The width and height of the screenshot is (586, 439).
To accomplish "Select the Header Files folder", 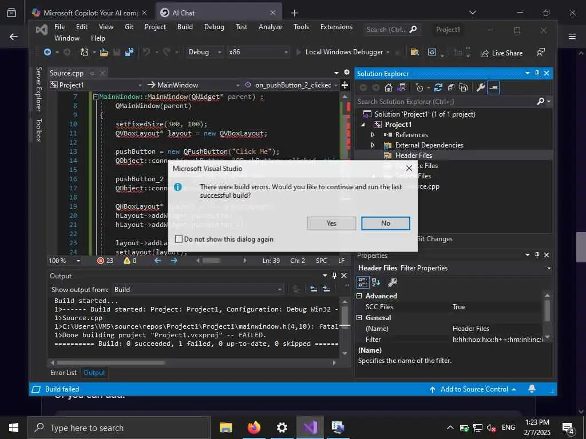I will point(413,155).
